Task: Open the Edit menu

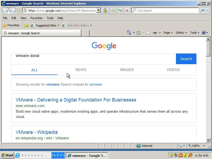Action: pos(14,18)
